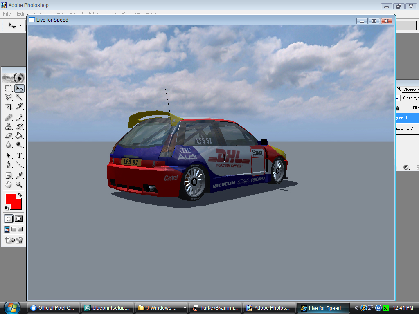Select the Paint Bucket tool
The height and width of the screenshot is (314, 419).
click(x=19, y=136)
